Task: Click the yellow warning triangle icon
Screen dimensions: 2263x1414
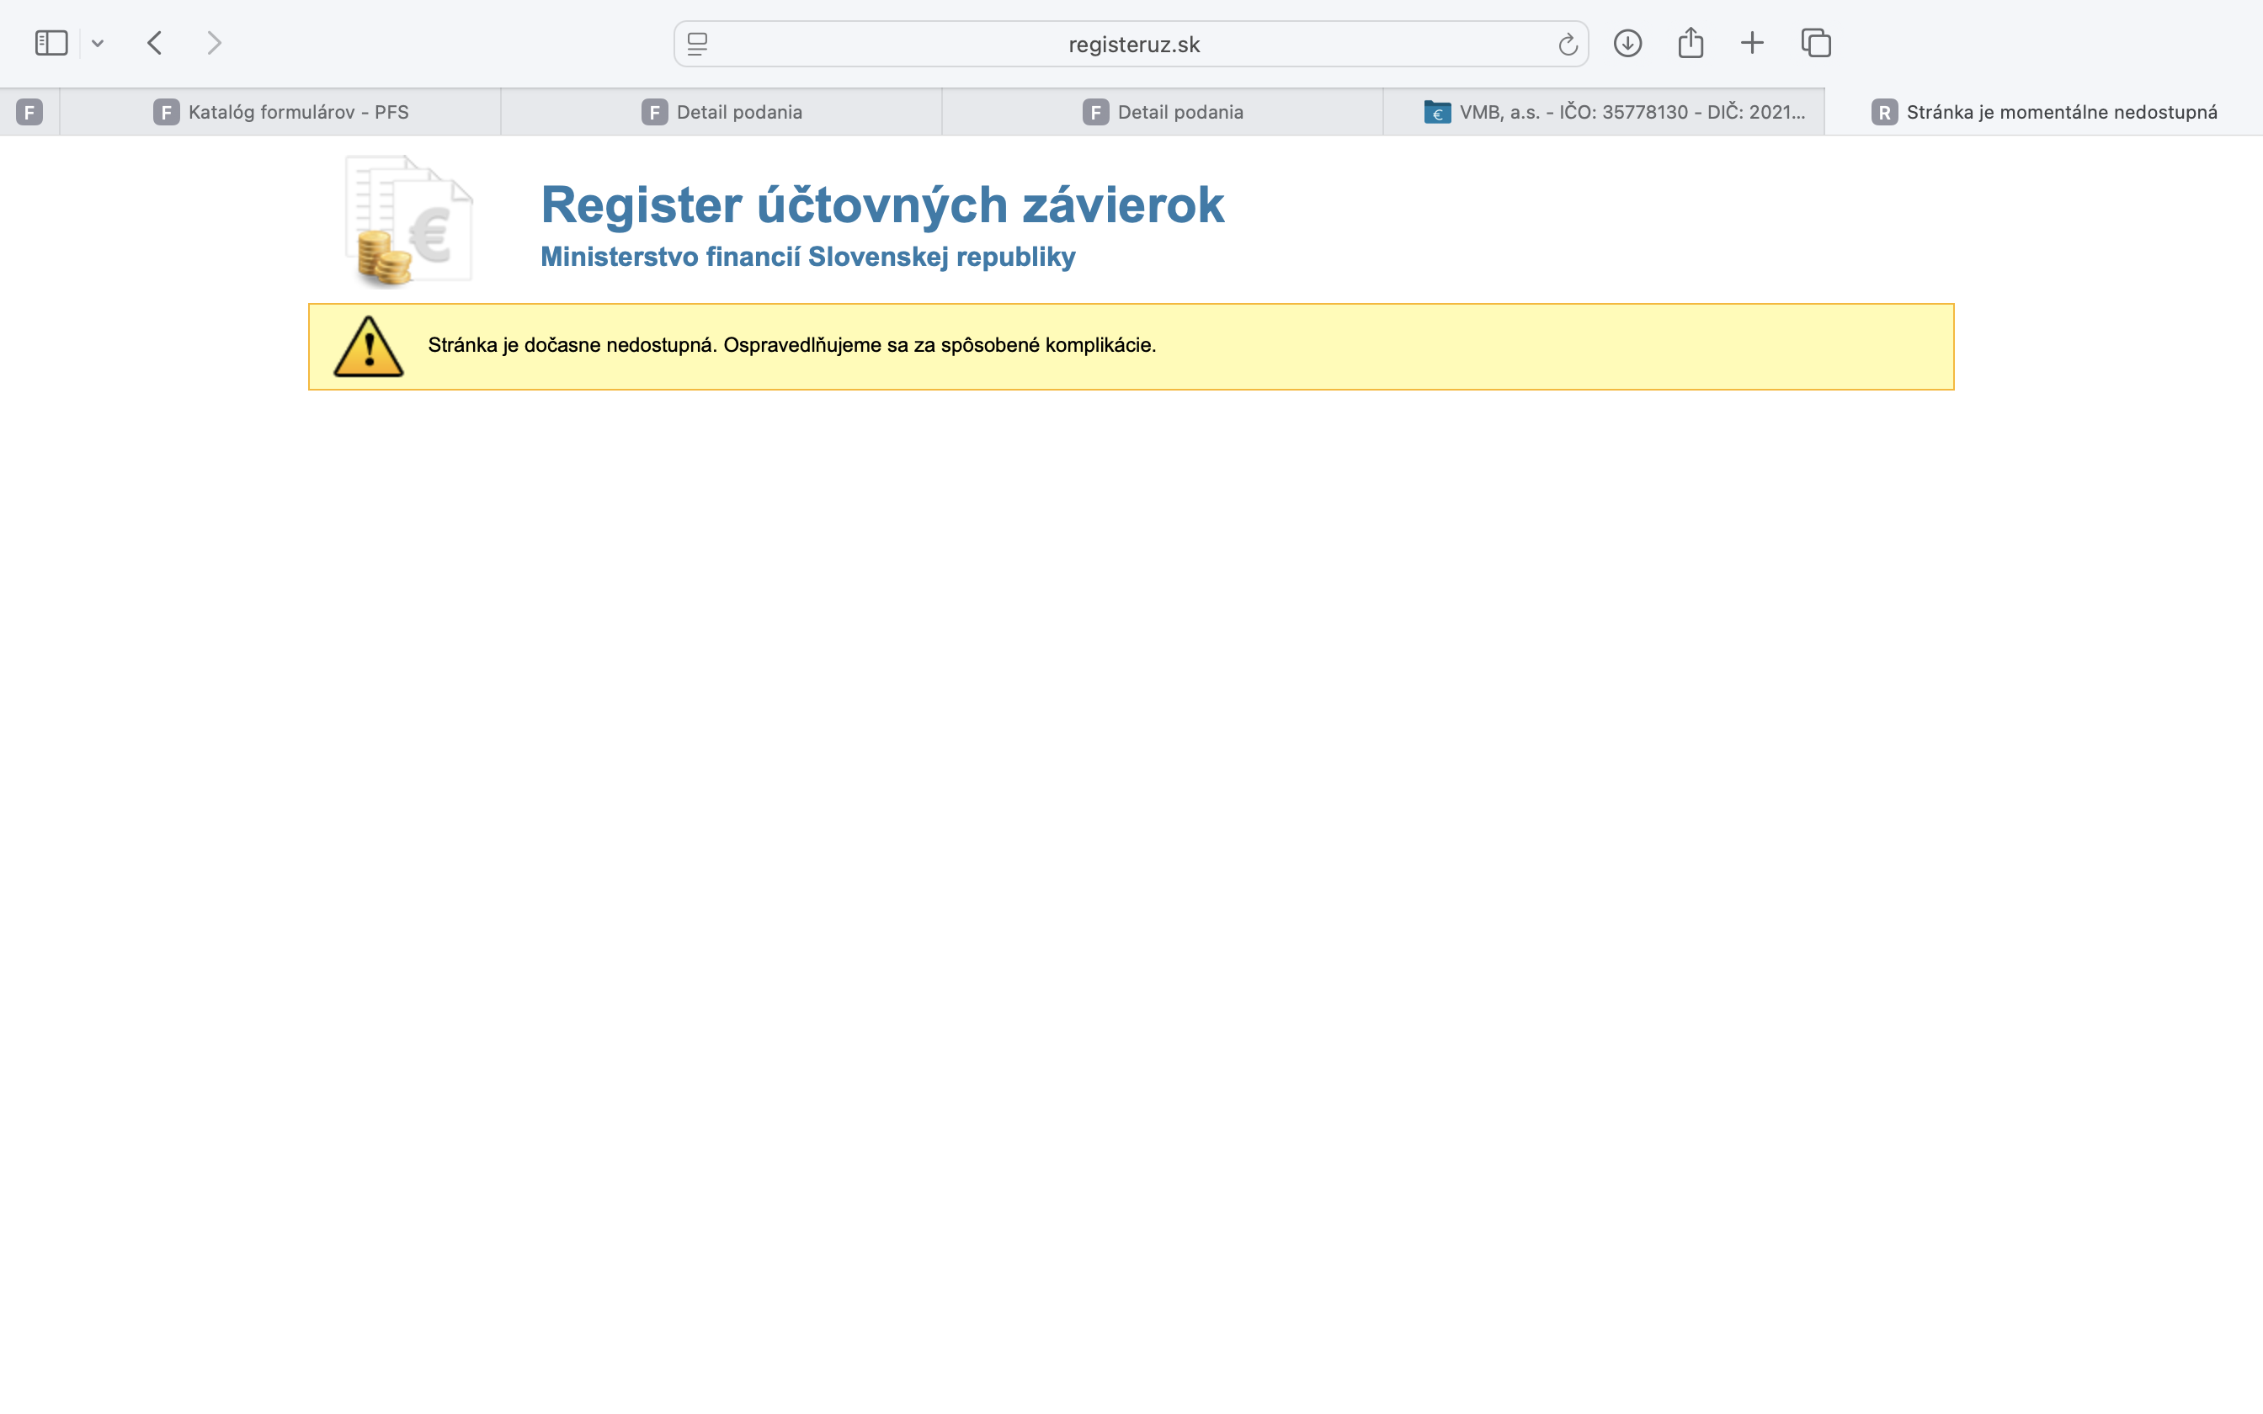Action: point(369,346)
